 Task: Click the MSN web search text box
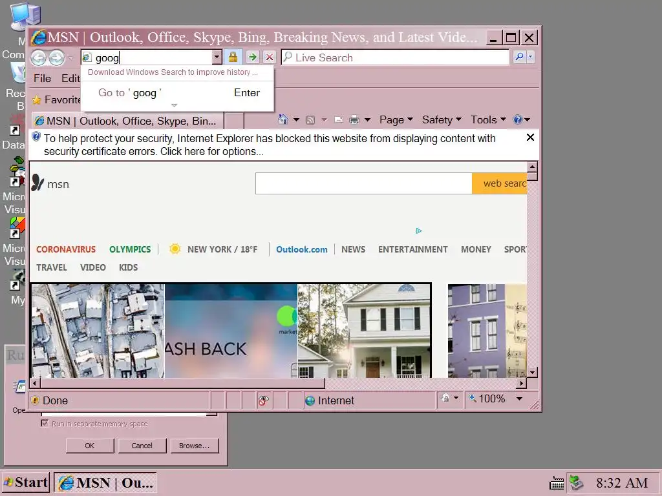[x=363, y=183]
